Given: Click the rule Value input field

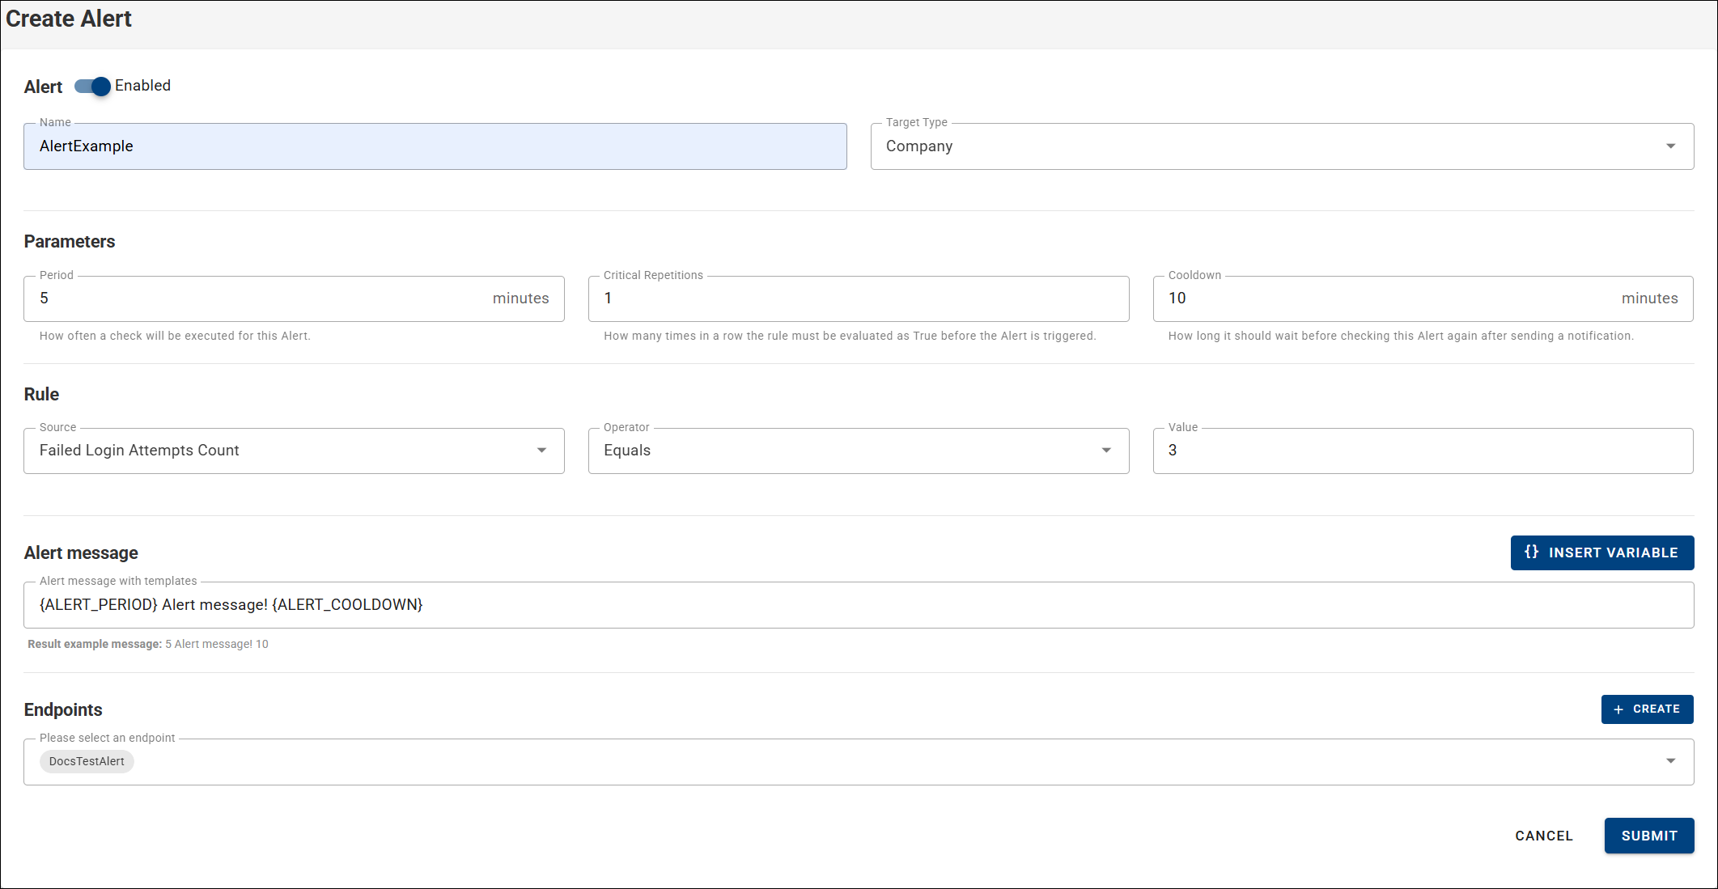Looking at the screenshot, I should [x=1423, y=451].
